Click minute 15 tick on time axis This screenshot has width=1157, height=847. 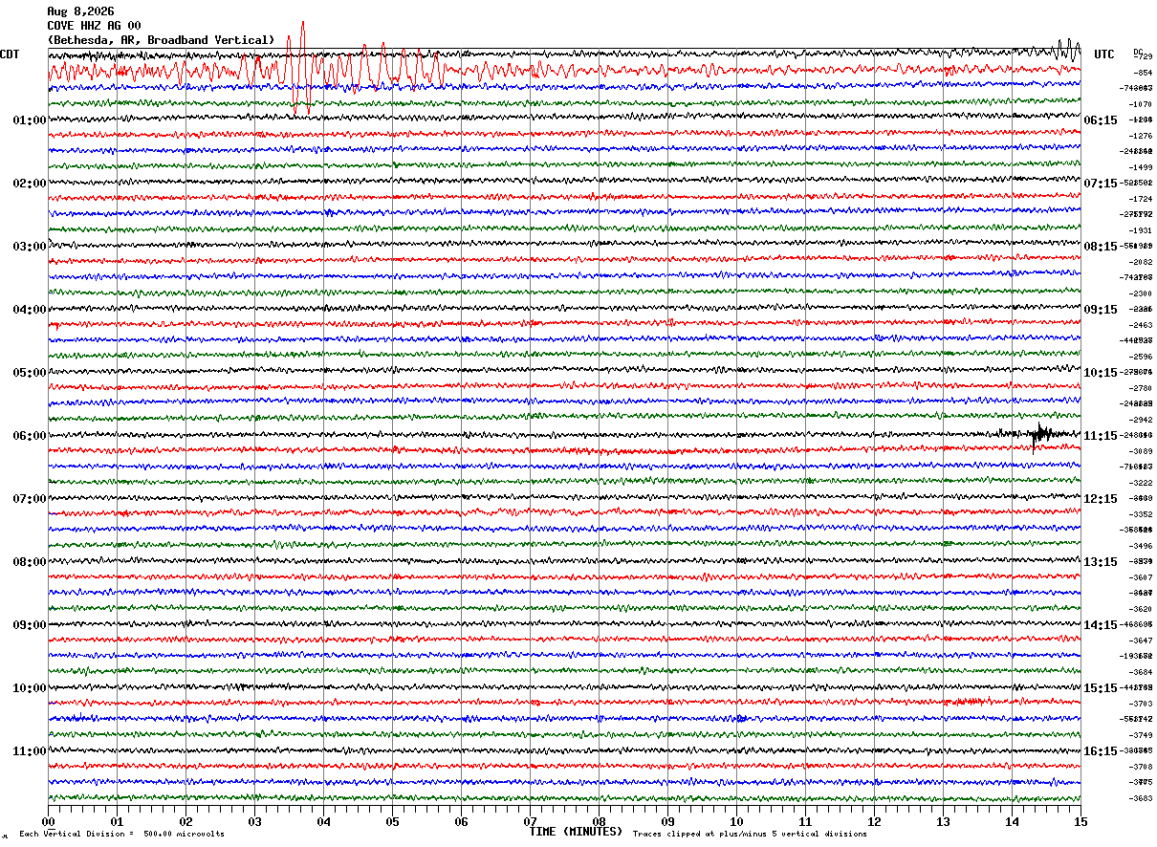coord(1081,821)
